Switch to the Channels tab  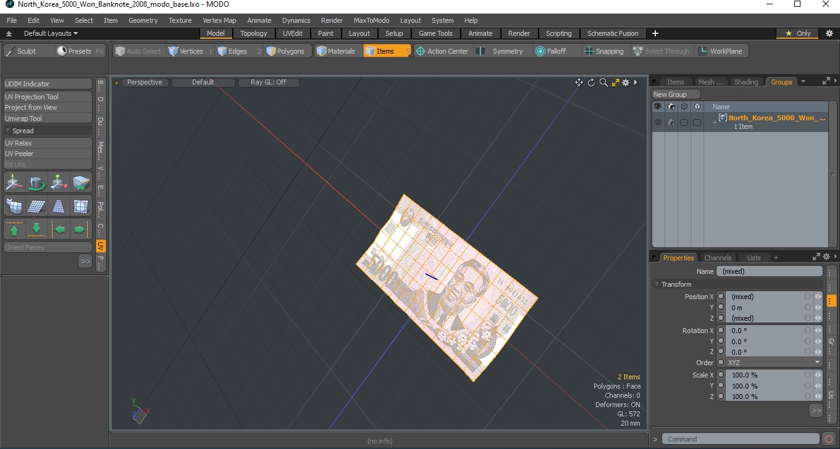pos(718,258)
